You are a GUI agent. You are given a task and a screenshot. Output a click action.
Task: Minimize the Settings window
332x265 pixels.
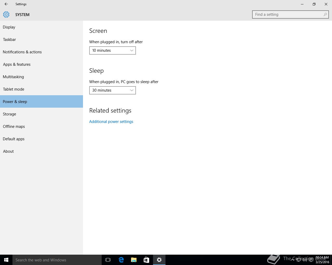[302, 4]
